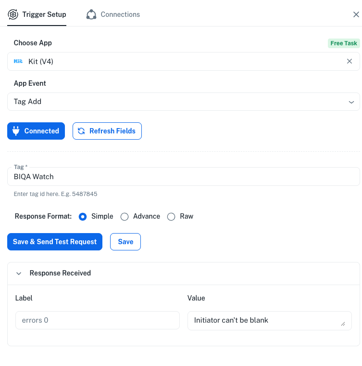The image size is (362, 366).
Task: Click the Trigger Setup gear icon
Action: 13,14
